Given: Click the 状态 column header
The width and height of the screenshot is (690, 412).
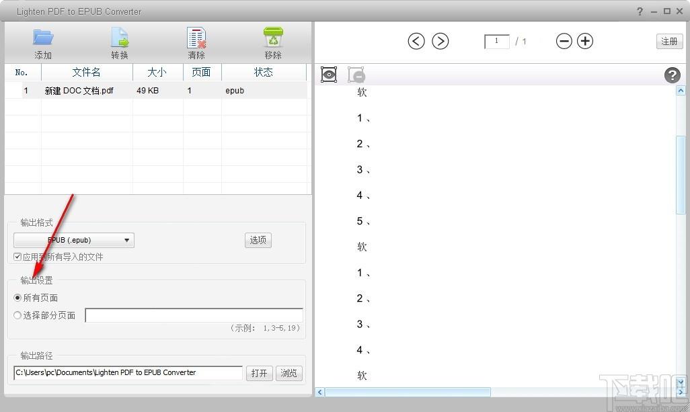Looking at the screenshot, I should [x=264, y=72].
